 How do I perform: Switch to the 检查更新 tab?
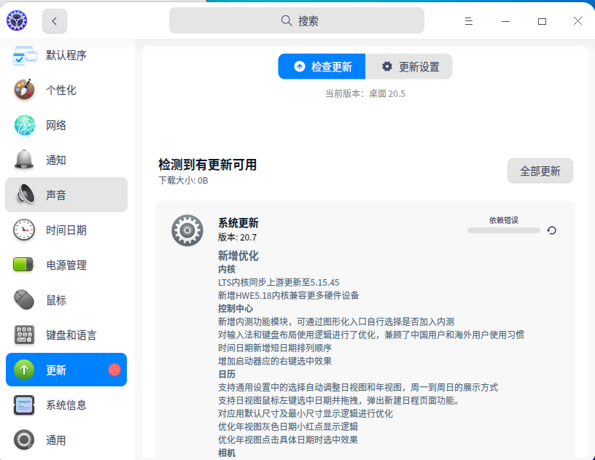pyautogui.click(x=322, y=67)
